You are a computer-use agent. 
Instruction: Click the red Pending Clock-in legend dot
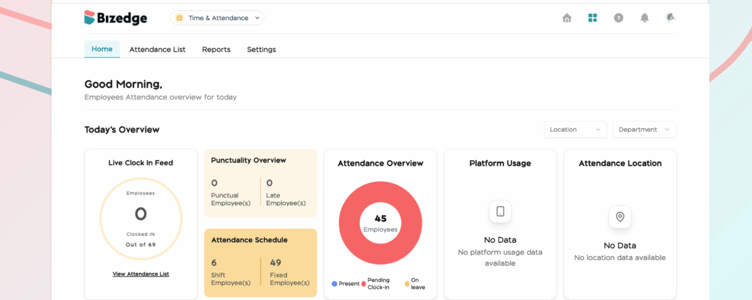363,284
